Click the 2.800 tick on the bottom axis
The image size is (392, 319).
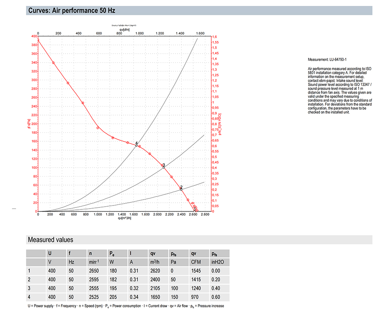click(204, 215)
